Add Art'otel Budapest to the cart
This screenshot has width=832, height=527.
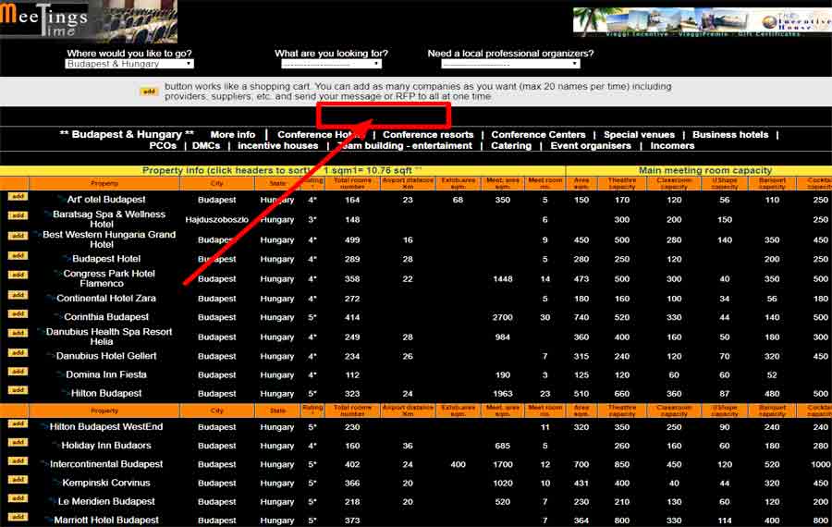(18, 196)
